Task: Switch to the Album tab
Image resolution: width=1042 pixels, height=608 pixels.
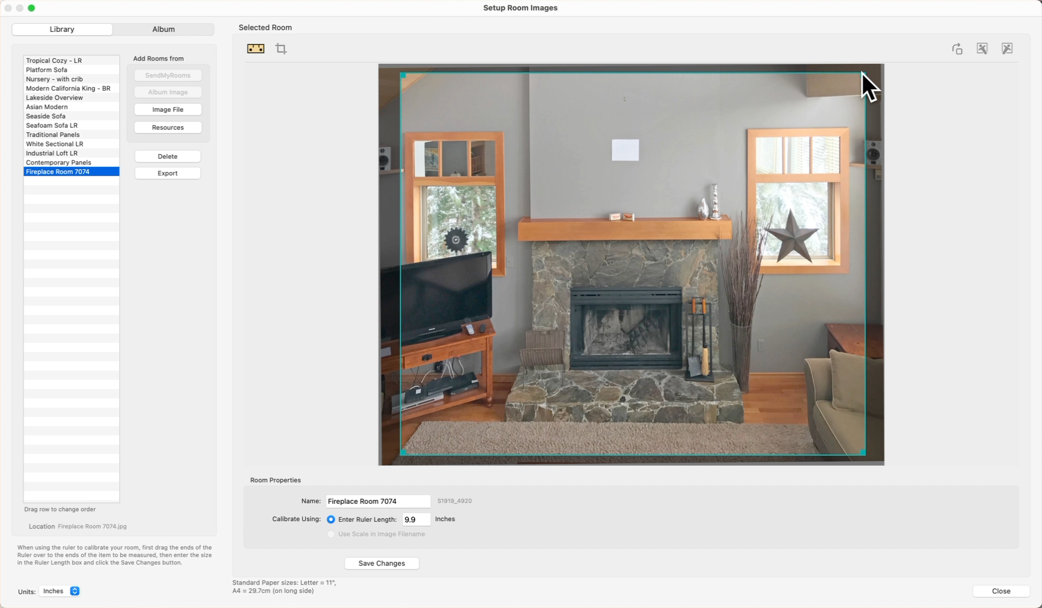Action: tap(163, 29)
